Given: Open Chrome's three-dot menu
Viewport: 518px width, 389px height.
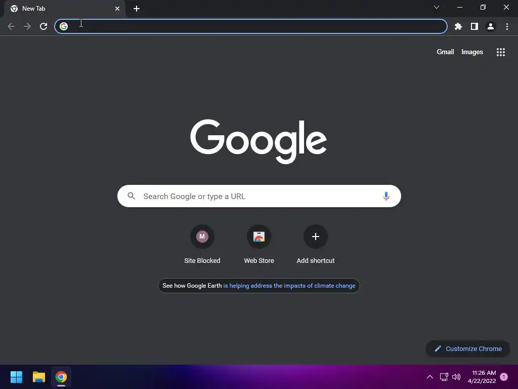Looking at the screenshot, I should (507, 26).
